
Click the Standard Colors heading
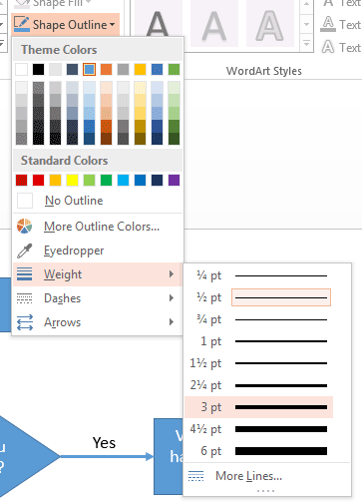pyautogui.click(x=65, y=161)
